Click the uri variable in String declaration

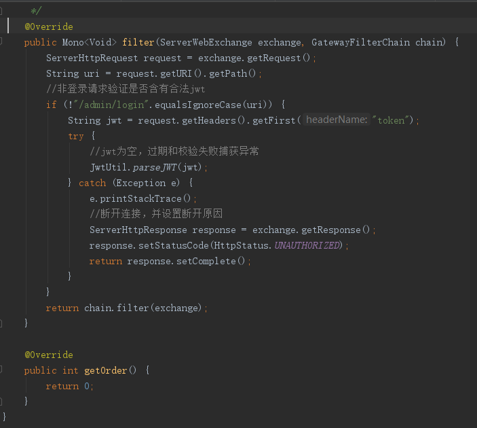(x=92, y=74)
